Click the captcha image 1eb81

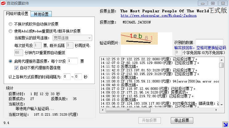139,38
